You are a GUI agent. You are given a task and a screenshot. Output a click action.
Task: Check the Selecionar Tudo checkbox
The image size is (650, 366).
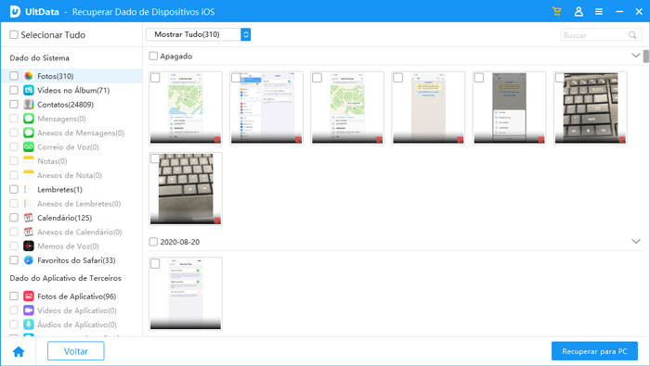click(x=14, y=34)
